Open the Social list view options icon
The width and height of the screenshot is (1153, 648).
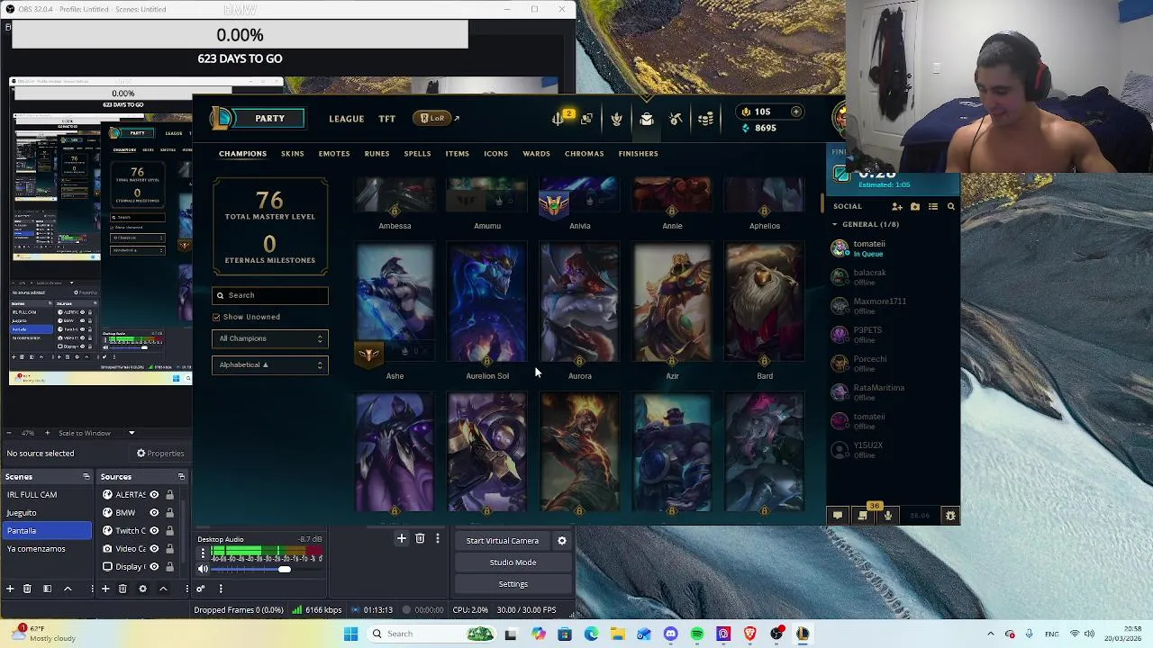(x=933, y=206)
